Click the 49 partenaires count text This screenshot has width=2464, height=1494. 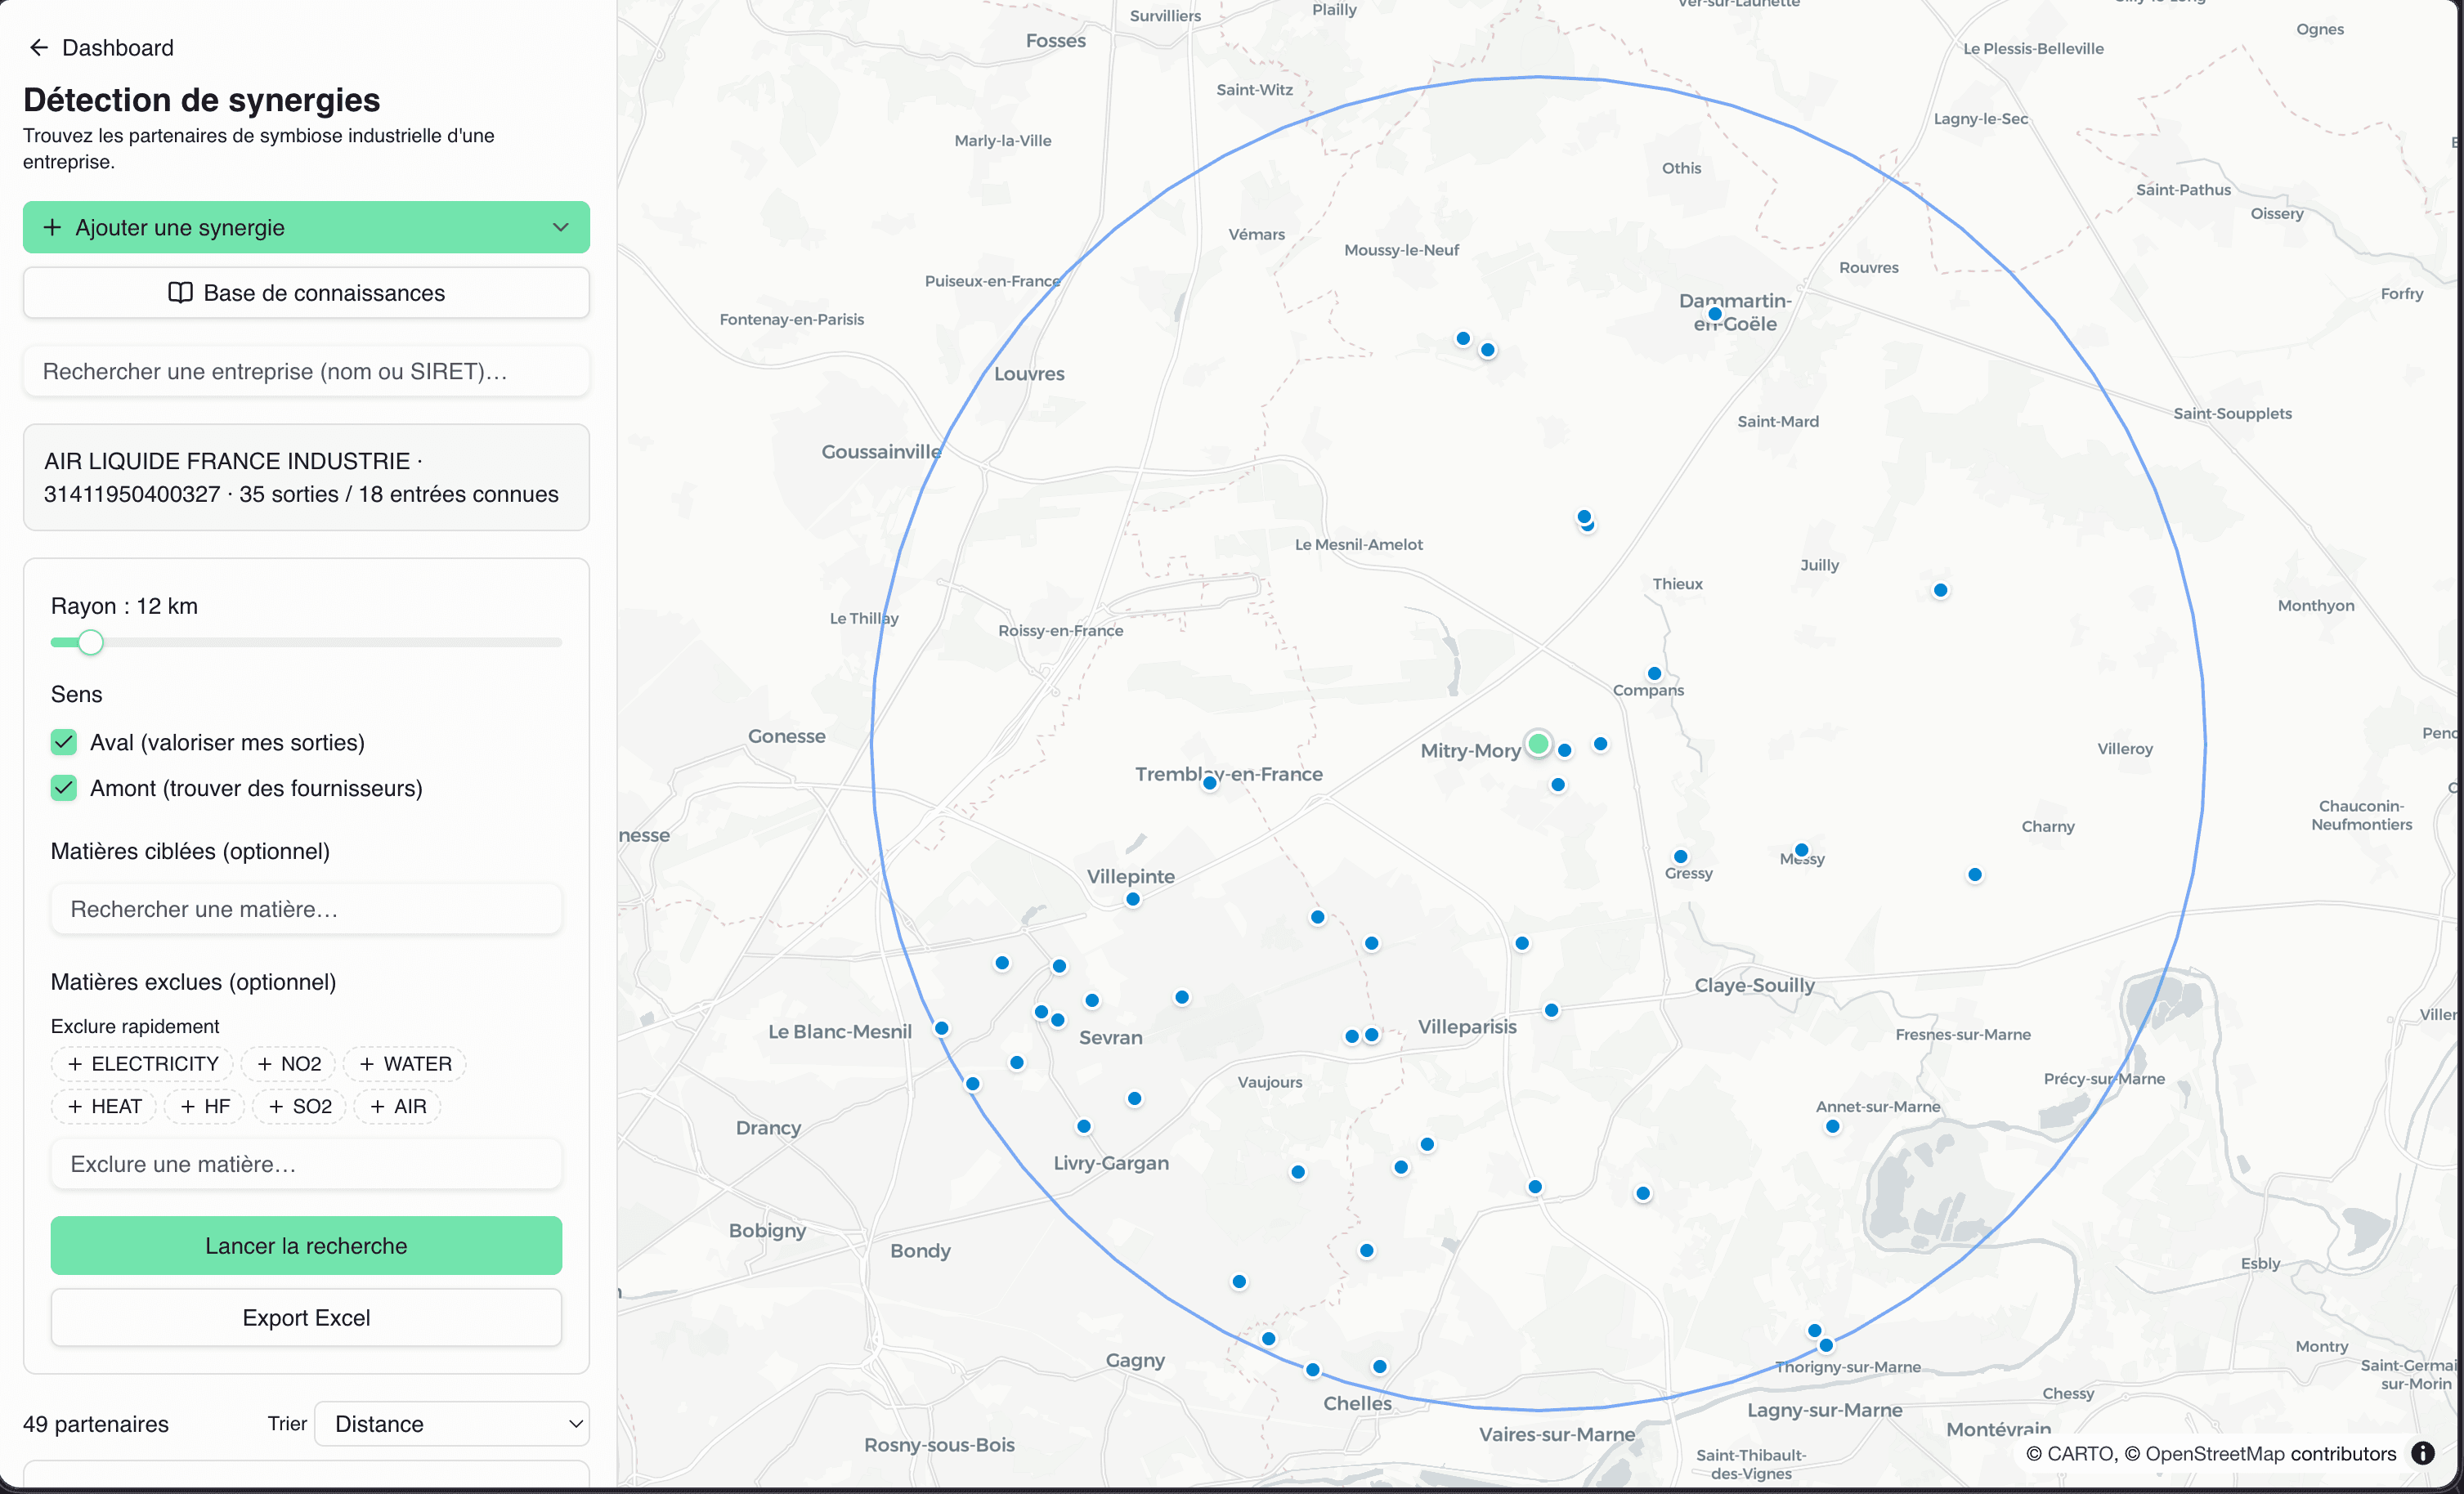tap(96, 1424)
